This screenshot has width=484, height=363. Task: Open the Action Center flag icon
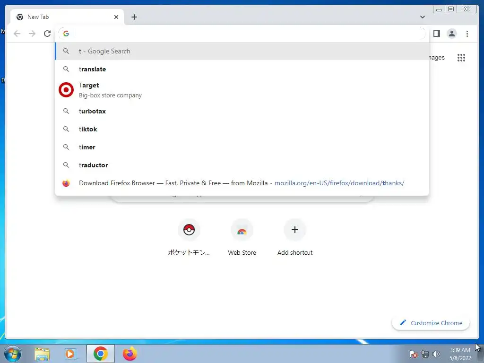(x=414, y=354)
